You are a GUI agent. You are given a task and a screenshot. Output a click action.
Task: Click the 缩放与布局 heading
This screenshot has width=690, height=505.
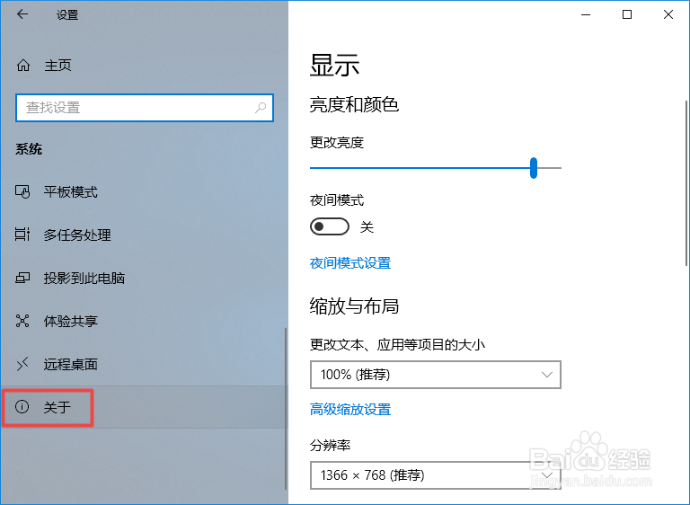[354, 306]
